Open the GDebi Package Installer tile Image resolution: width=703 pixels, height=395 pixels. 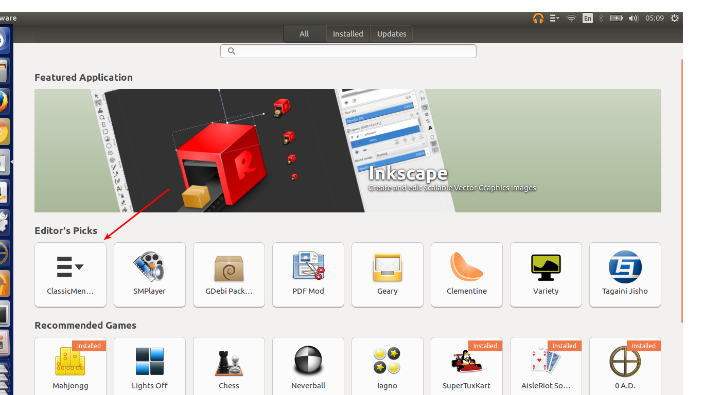229,275
